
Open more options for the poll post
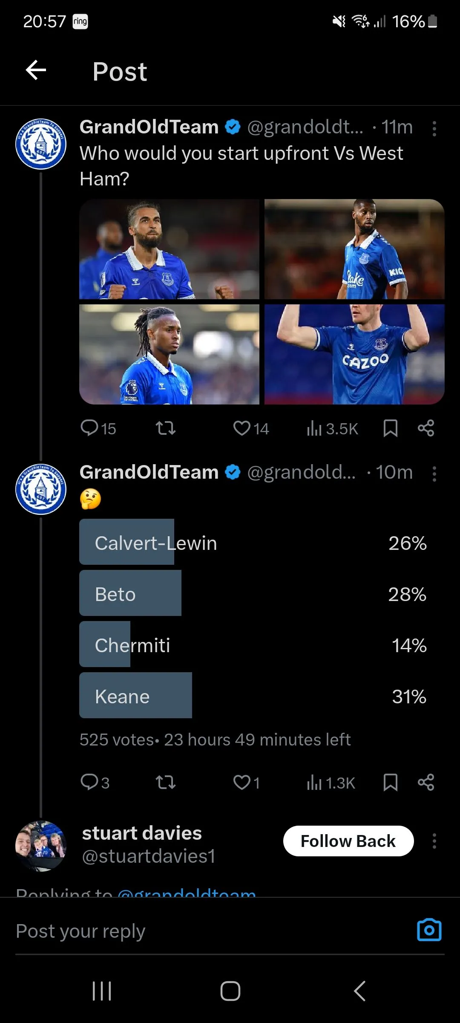434,474
